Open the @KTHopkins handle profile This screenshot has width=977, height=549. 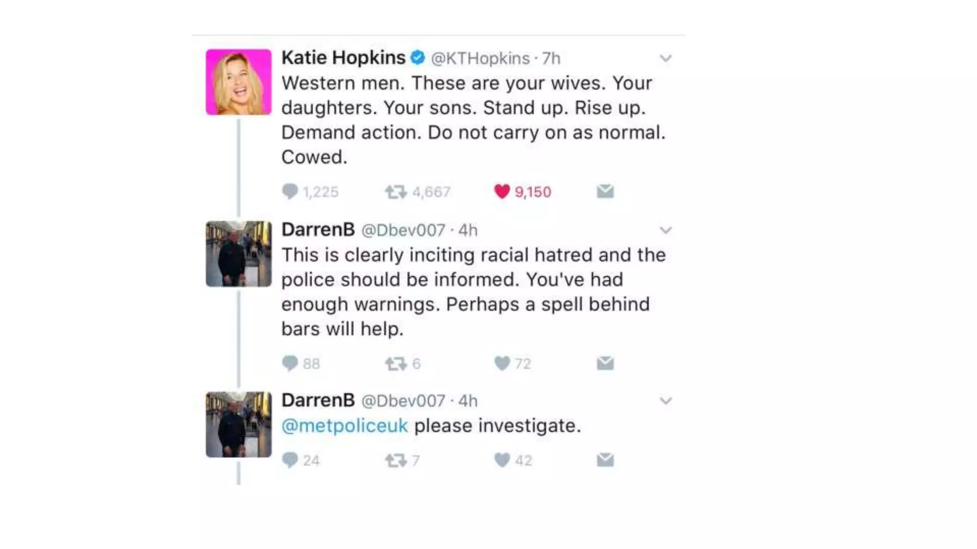tap(480, 59)
